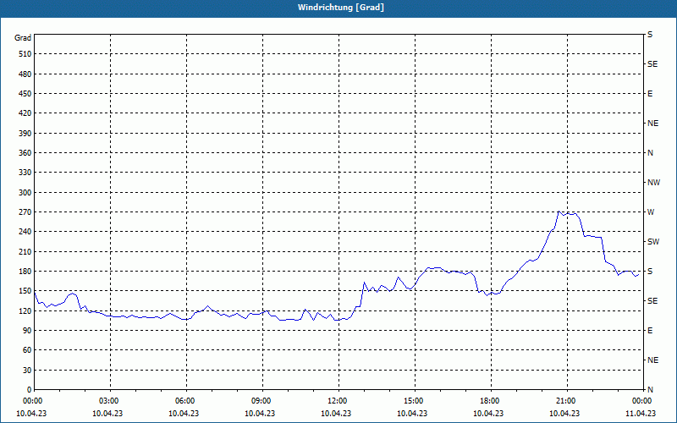Image resolution: width=677 pixels, height=423 pixels.
Task: Click the N compass label beside 360 gridline
Action: click(650, 153)
